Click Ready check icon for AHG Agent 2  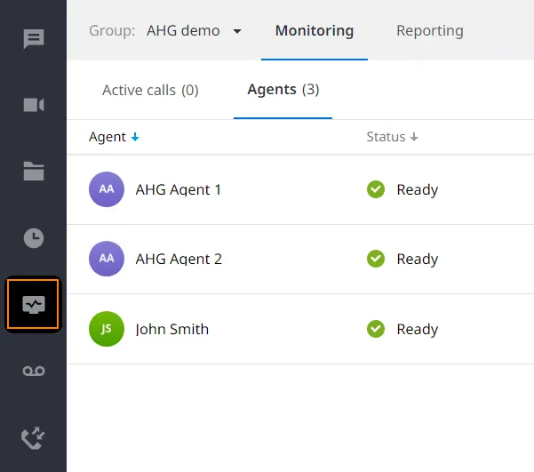coord(376,259)
